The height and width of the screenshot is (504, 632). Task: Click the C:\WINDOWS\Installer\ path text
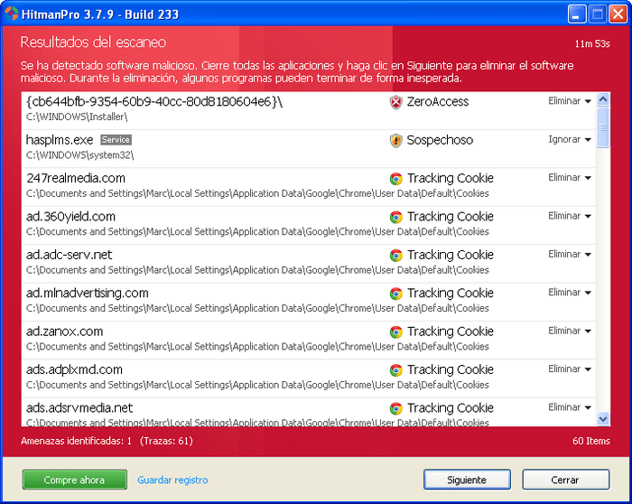[77, 117]
